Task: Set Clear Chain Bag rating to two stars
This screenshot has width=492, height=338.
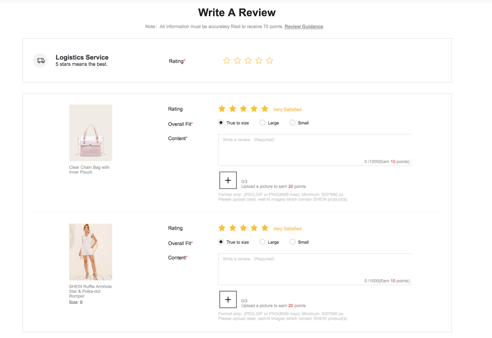Action: point(232,109)
